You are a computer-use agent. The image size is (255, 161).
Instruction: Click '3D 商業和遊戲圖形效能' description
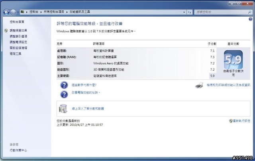pyautogui.click(x=109, y=69)
